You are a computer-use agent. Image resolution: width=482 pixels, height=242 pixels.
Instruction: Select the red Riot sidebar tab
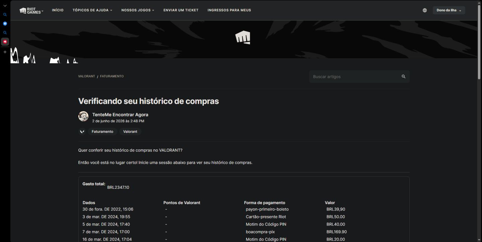click(5, 42)
